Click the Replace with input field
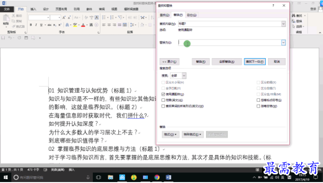 coord(230,43)
